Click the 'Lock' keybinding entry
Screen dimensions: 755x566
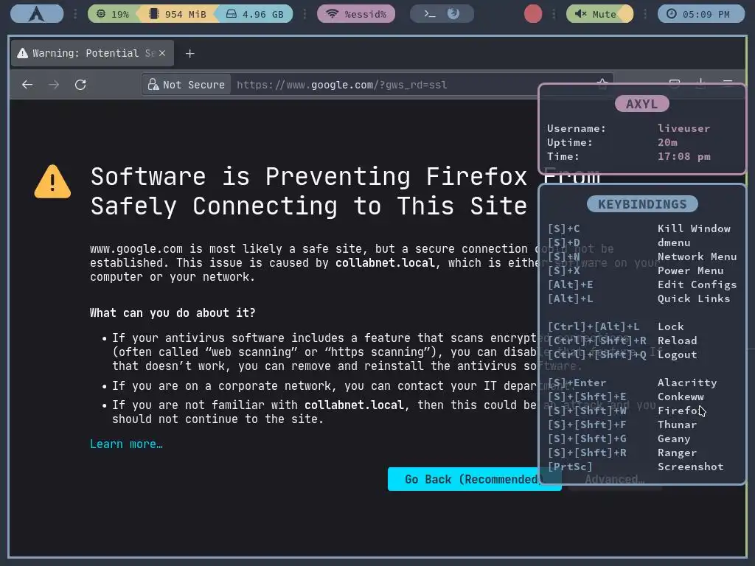coord(671,326)
